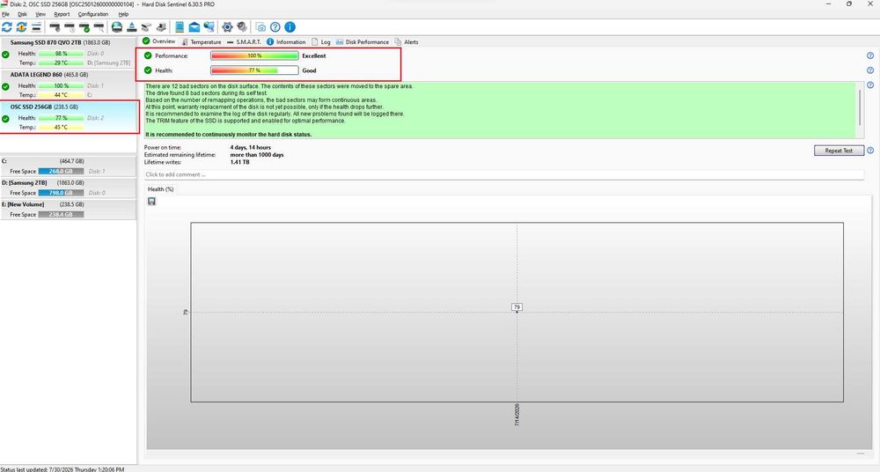Click the camera screenshot toolbar icon
This screenshot has height=472, width=880.
[260, 27]
